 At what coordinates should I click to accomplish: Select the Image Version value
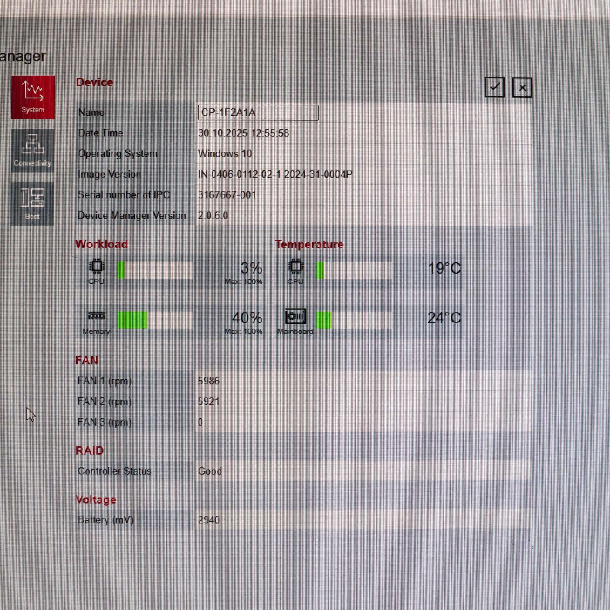click(x=275, y=174)
